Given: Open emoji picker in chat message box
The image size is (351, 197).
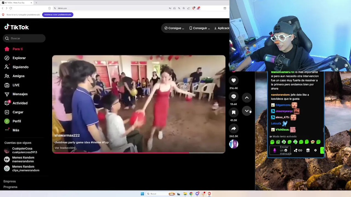Looking at the screenshot, I should (286, 150).
